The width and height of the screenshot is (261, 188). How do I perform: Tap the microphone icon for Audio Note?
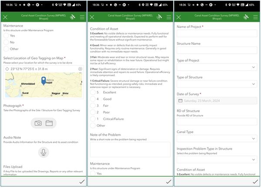click(x=43, y=152)
